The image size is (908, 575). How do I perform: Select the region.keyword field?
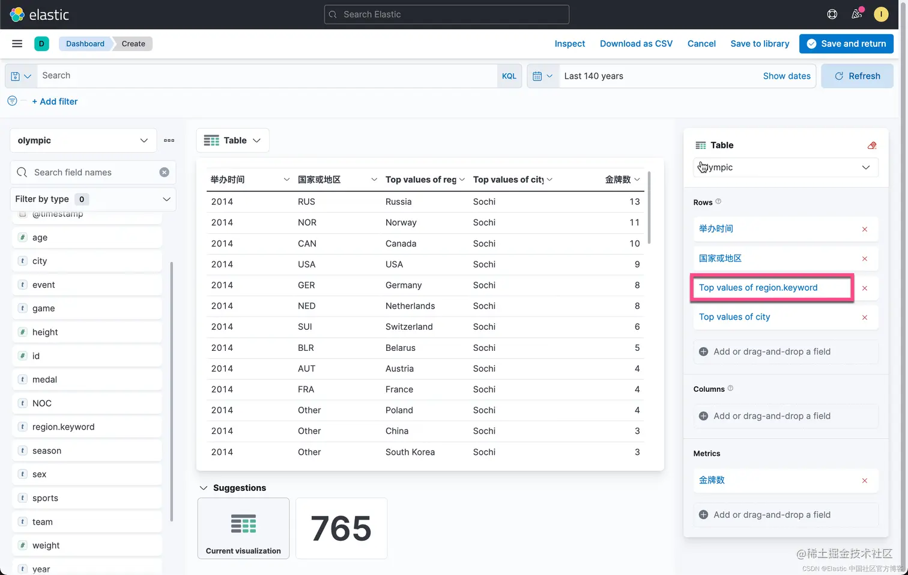coord(87,427)
